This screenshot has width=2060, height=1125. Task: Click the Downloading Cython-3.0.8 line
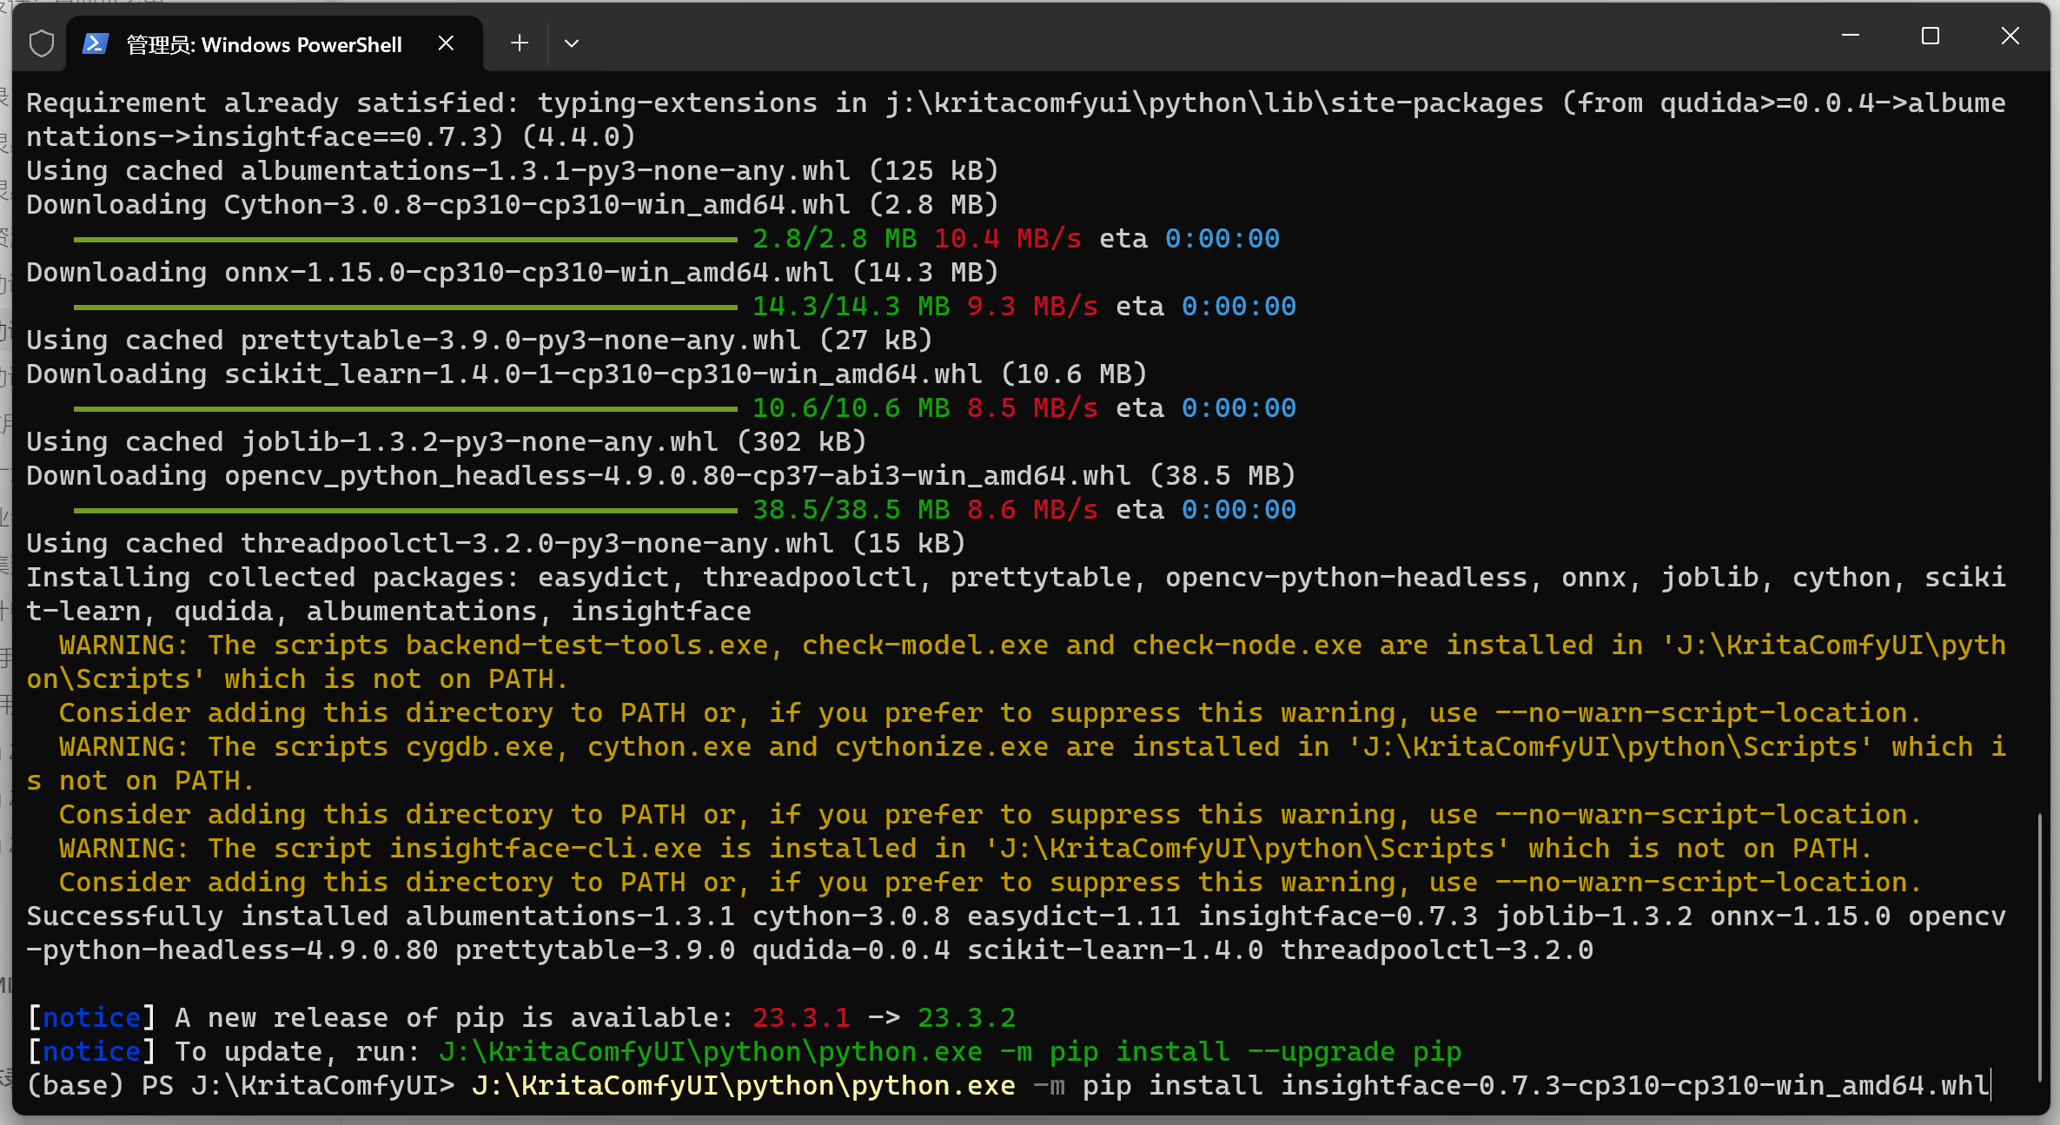(513, 205)
